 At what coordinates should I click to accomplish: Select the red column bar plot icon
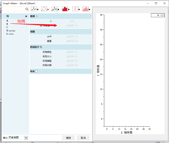pos(65,9)
